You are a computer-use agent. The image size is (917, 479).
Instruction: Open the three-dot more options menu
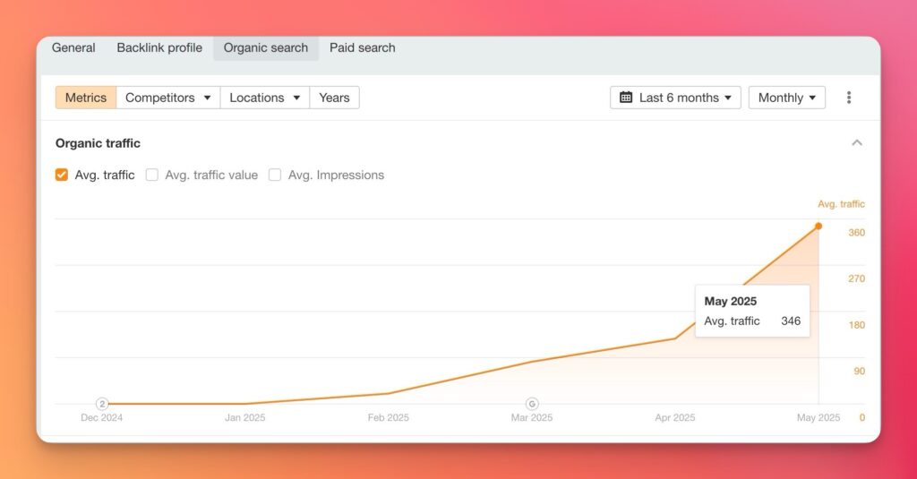[x=849, y=98]
